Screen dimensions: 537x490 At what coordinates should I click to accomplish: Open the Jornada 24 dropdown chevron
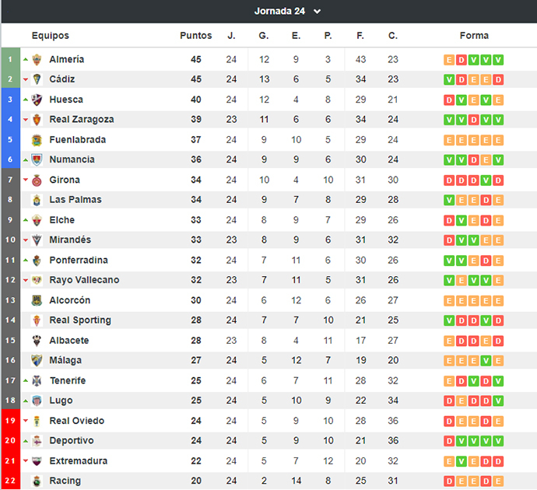[318, 12]
